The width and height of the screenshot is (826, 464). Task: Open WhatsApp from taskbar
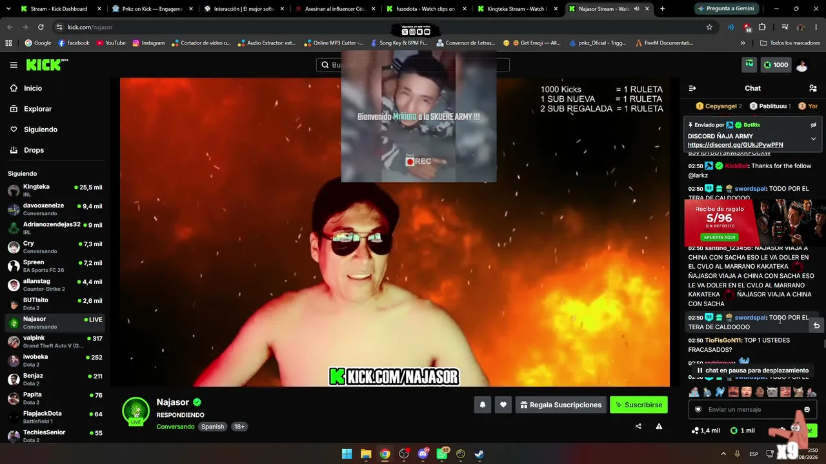[441, 454]
